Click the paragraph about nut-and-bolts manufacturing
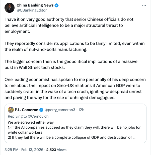151x155 pixels. pyautogui.click(x=74, y=46)
